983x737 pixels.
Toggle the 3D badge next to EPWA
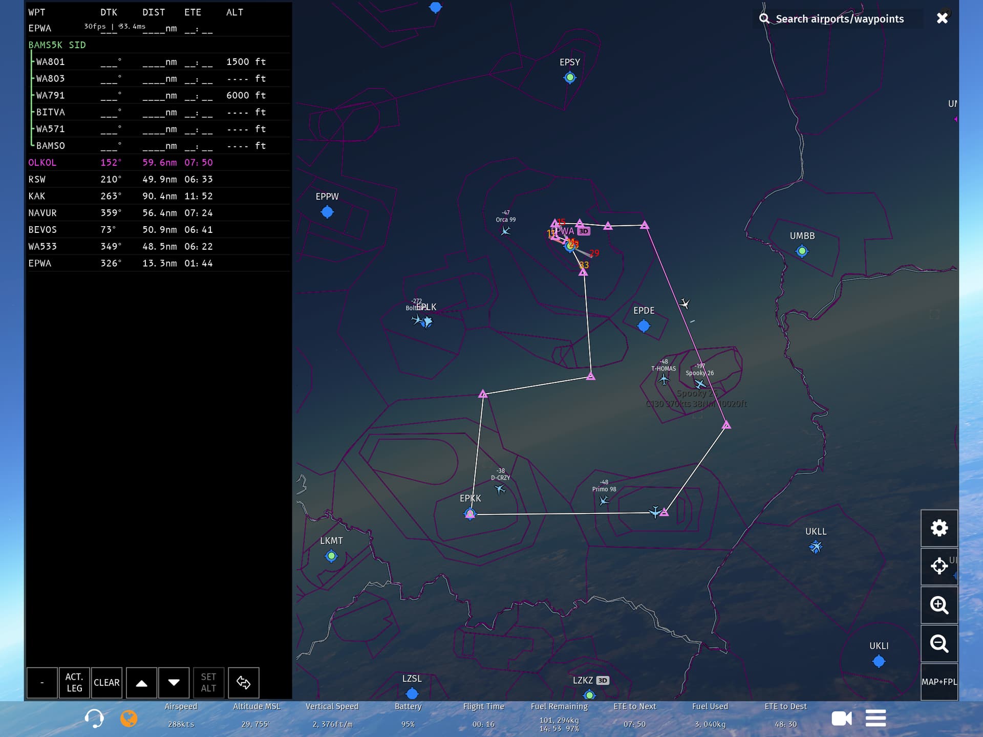[x=584, y=231]
